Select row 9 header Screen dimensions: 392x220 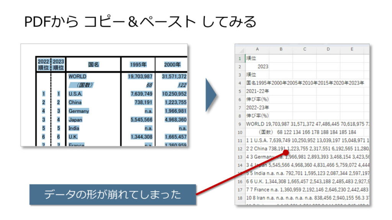[x=240, y=124]
